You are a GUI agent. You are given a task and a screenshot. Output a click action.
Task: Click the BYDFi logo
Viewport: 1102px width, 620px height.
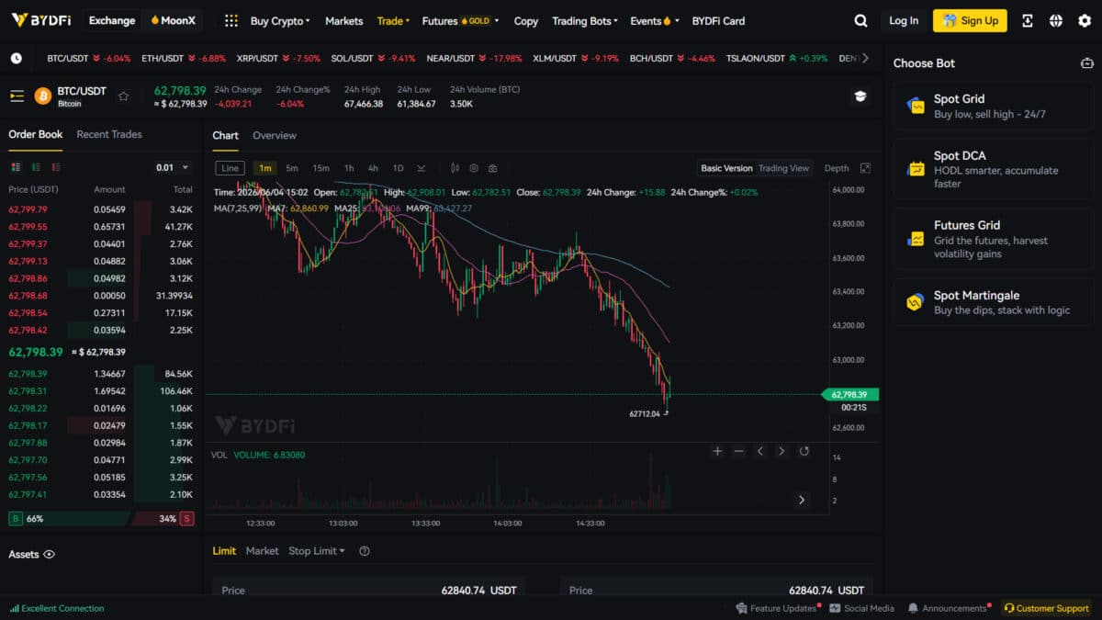[x=41, y=20]
